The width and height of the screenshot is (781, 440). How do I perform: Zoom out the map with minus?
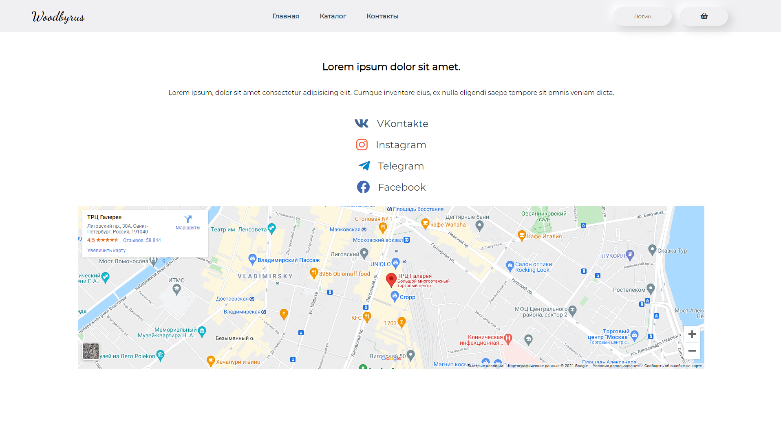pyautogui.click(x=692, y=351)
